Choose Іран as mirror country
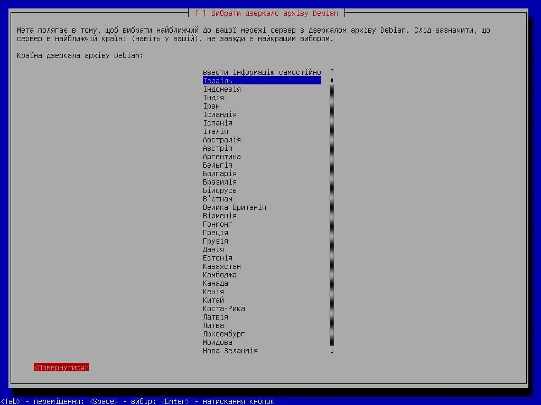Viewport: 541px width, 405px height. coord(262,106)
